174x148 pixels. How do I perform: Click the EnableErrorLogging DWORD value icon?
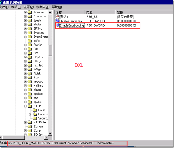click(x=57, y=25)
